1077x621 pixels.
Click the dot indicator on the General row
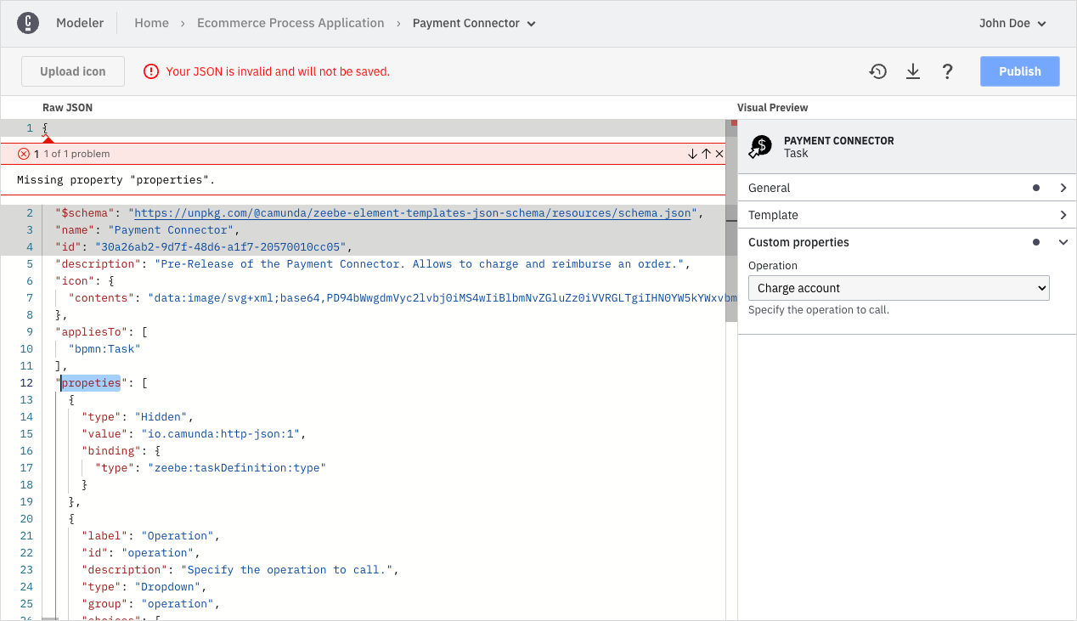pyautogui.click(x=1035, y=188)
